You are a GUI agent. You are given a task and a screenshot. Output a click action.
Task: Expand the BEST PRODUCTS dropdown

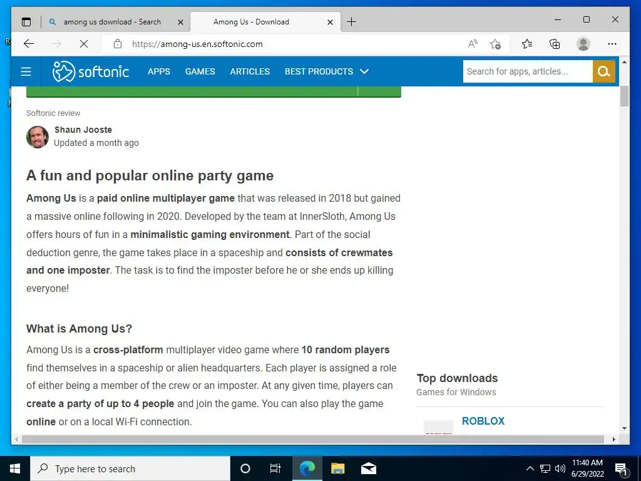[327, 71]
